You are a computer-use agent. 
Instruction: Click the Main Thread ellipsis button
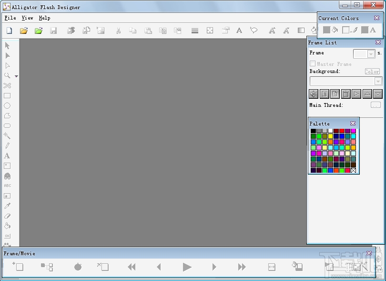coord(376,105)
